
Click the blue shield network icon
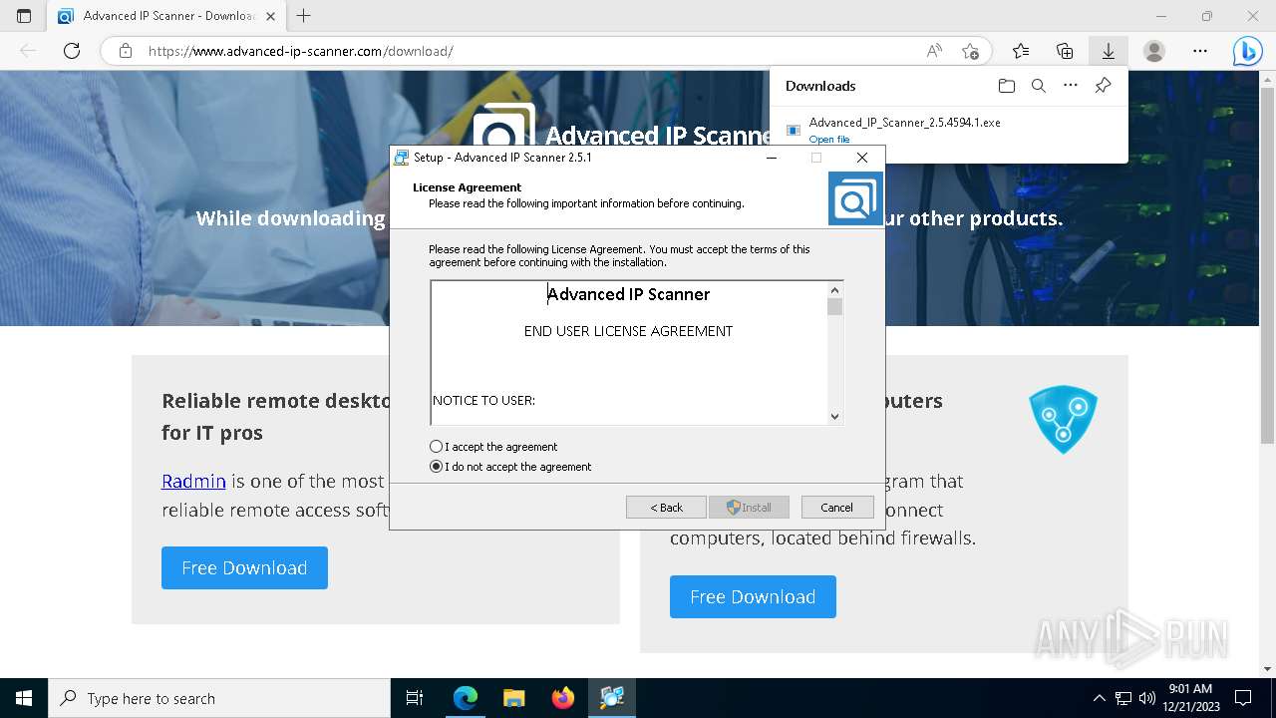[1063, 419]
